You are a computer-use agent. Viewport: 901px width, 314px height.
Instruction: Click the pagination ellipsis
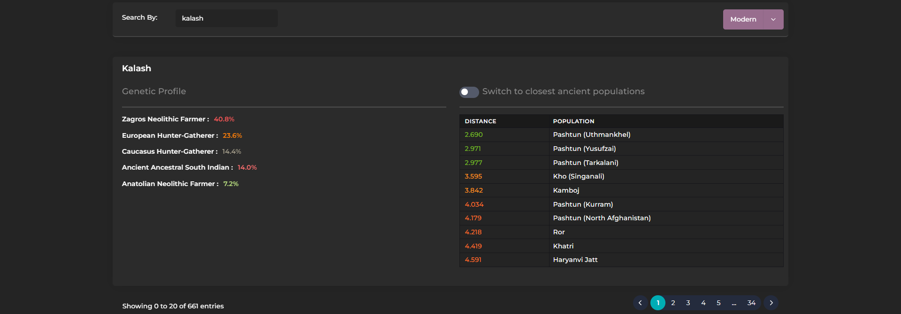[x=734, y=303]
